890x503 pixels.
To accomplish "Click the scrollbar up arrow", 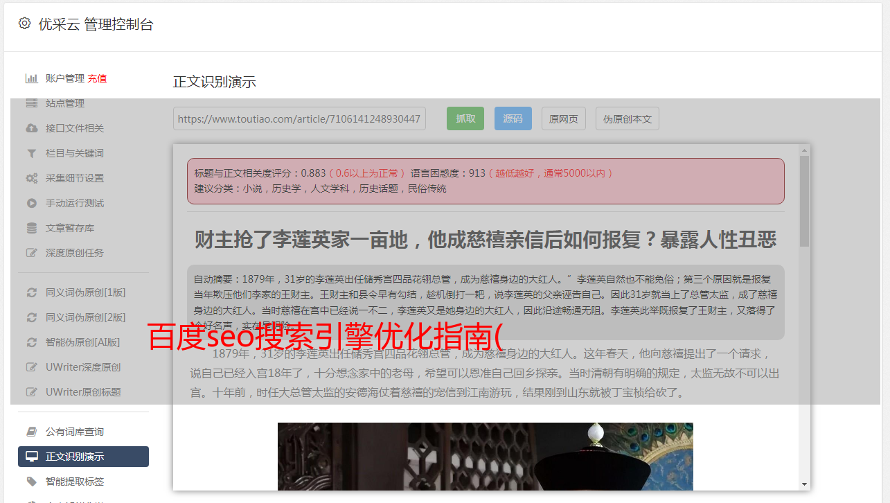I will click(804, 149).
